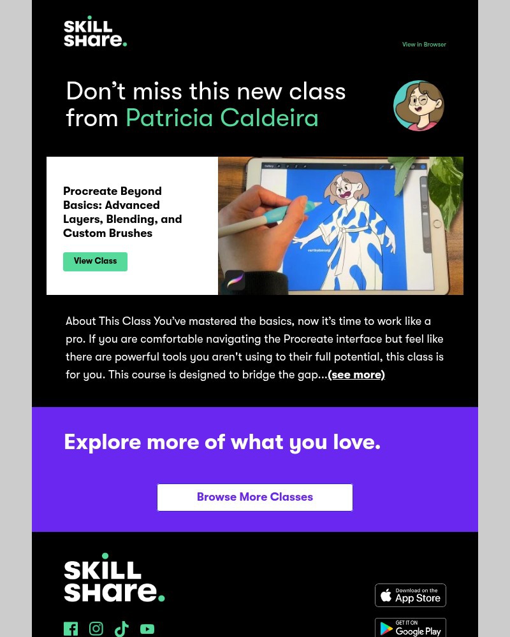Open the Browse More Classes button

255,497
